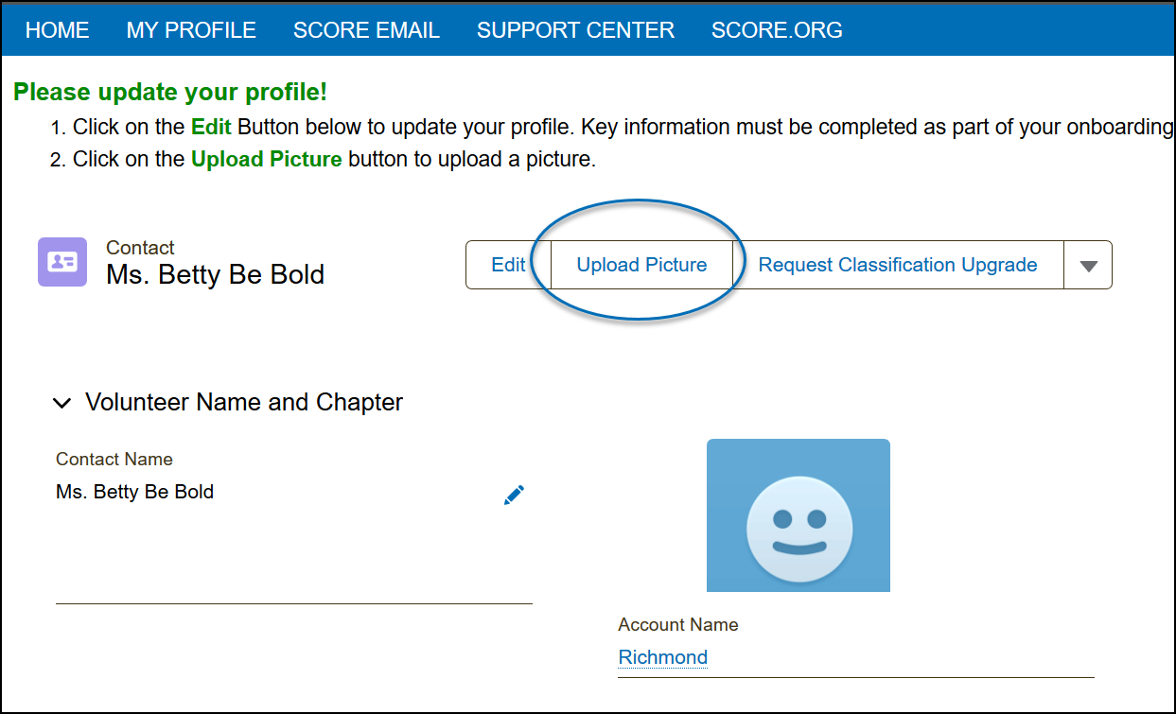Open the HOME menu item
Viewport: 1176px width, 714px height.
[x=57, y=30]
